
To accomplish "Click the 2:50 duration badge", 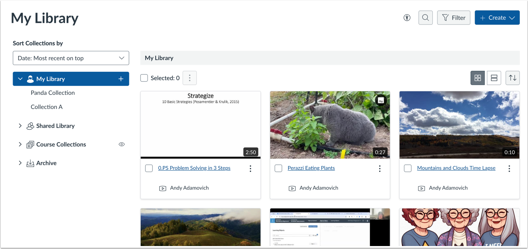I will 251,152.
